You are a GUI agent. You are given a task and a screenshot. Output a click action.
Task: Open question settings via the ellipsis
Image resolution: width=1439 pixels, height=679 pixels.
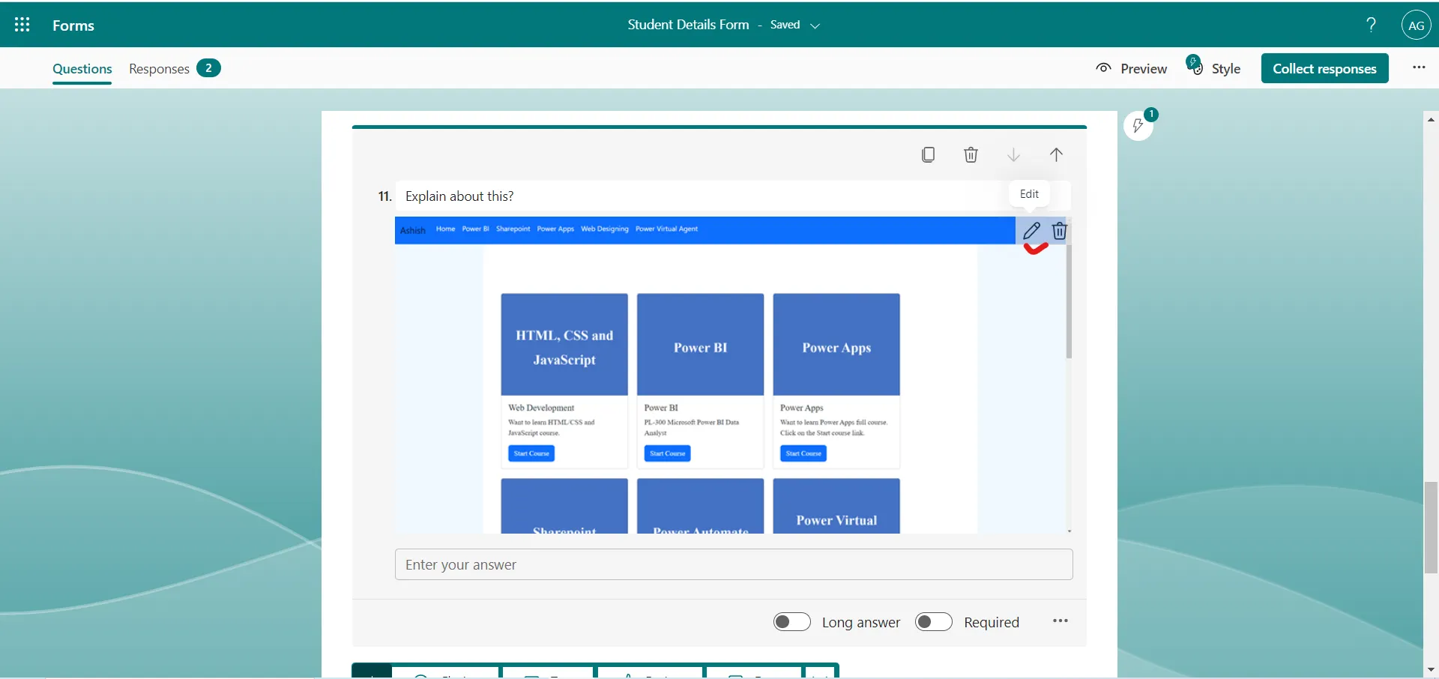coord(1061,621)
